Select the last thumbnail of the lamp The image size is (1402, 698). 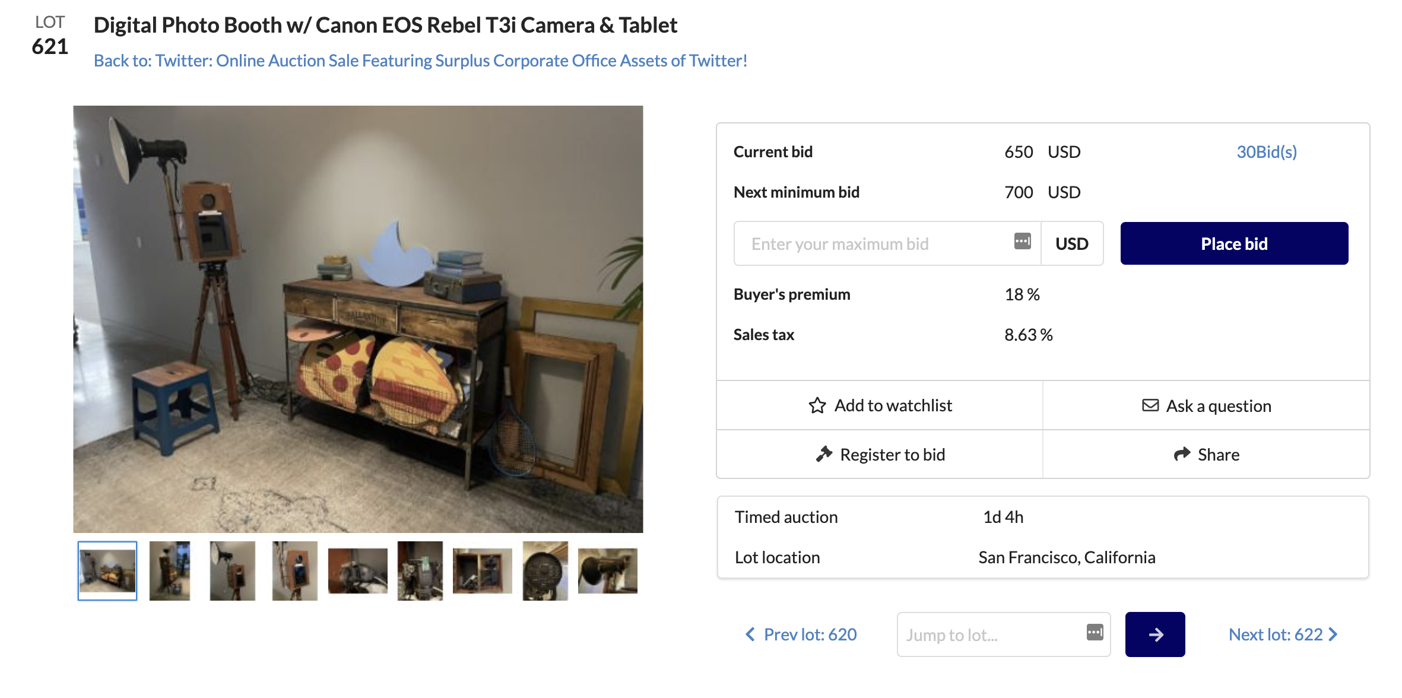point(607,571)
